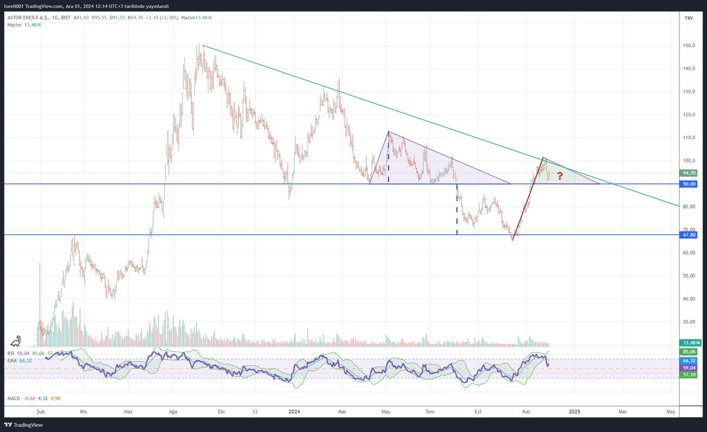
Task: Select the MACD indicator legend label
Action: [14, 400]
